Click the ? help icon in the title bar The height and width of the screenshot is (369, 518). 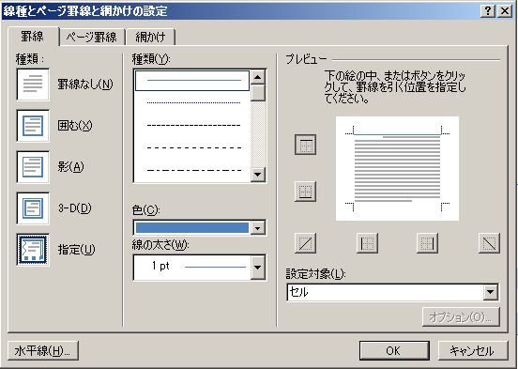pyautogui.click(x=488, y=11)
